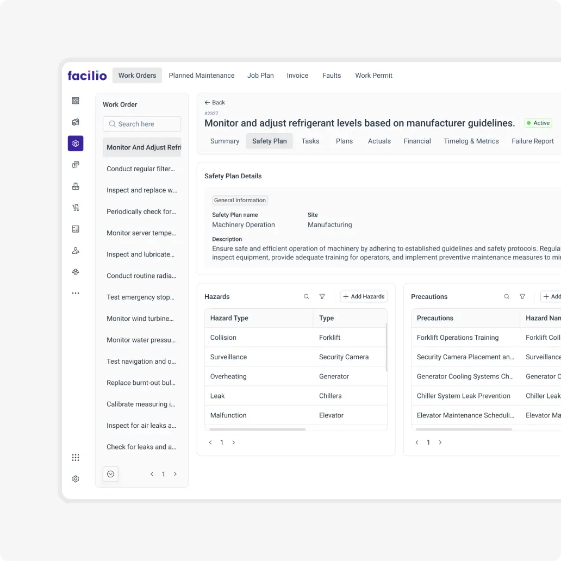Click the Add Hazards button
The image size is (561, 561).
coord(363,296)
